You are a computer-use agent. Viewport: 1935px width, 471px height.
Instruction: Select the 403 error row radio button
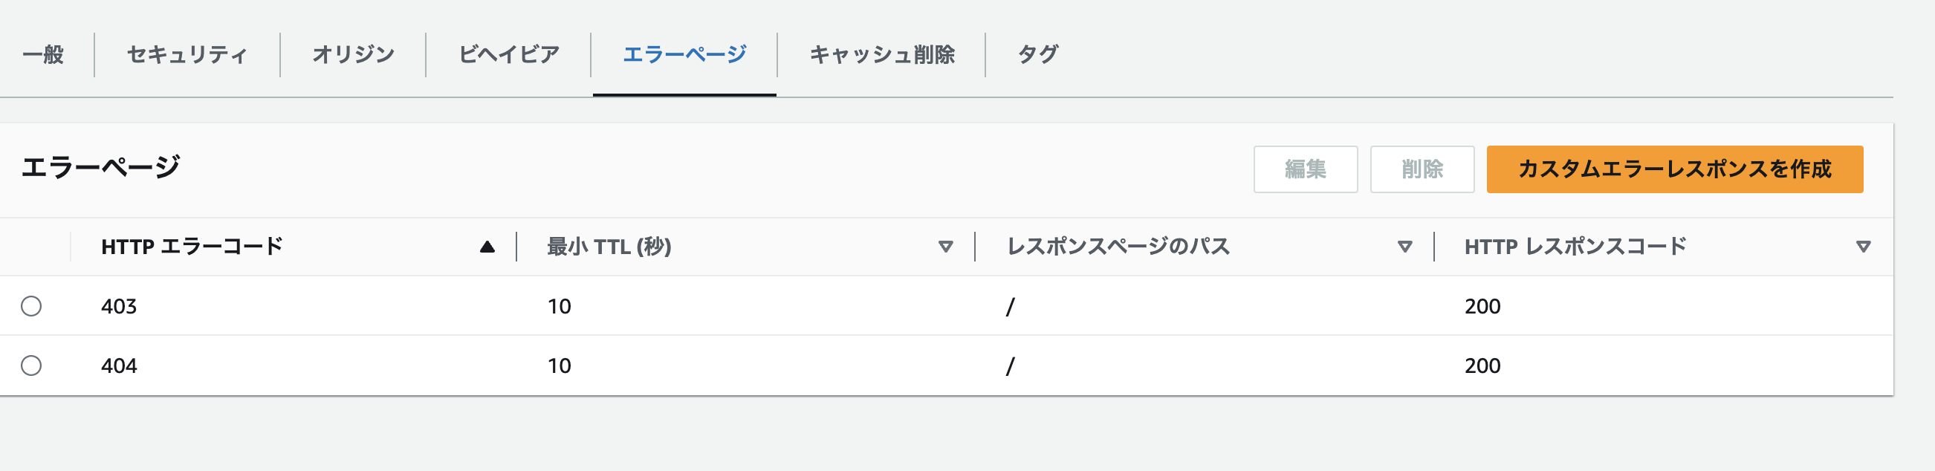(31, 306)
